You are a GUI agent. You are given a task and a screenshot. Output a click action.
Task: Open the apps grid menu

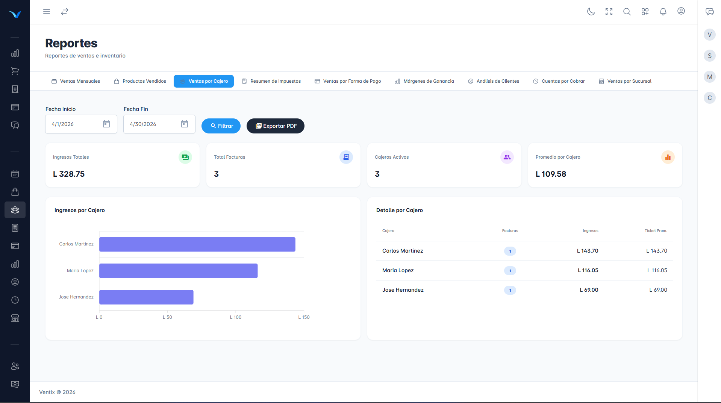click(645, 12)
